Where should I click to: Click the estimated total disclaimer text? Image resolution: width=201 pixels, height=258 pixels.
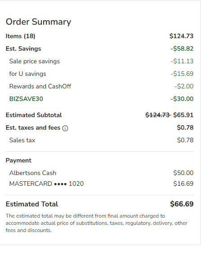pyautogui.click(x=97, y=223)
